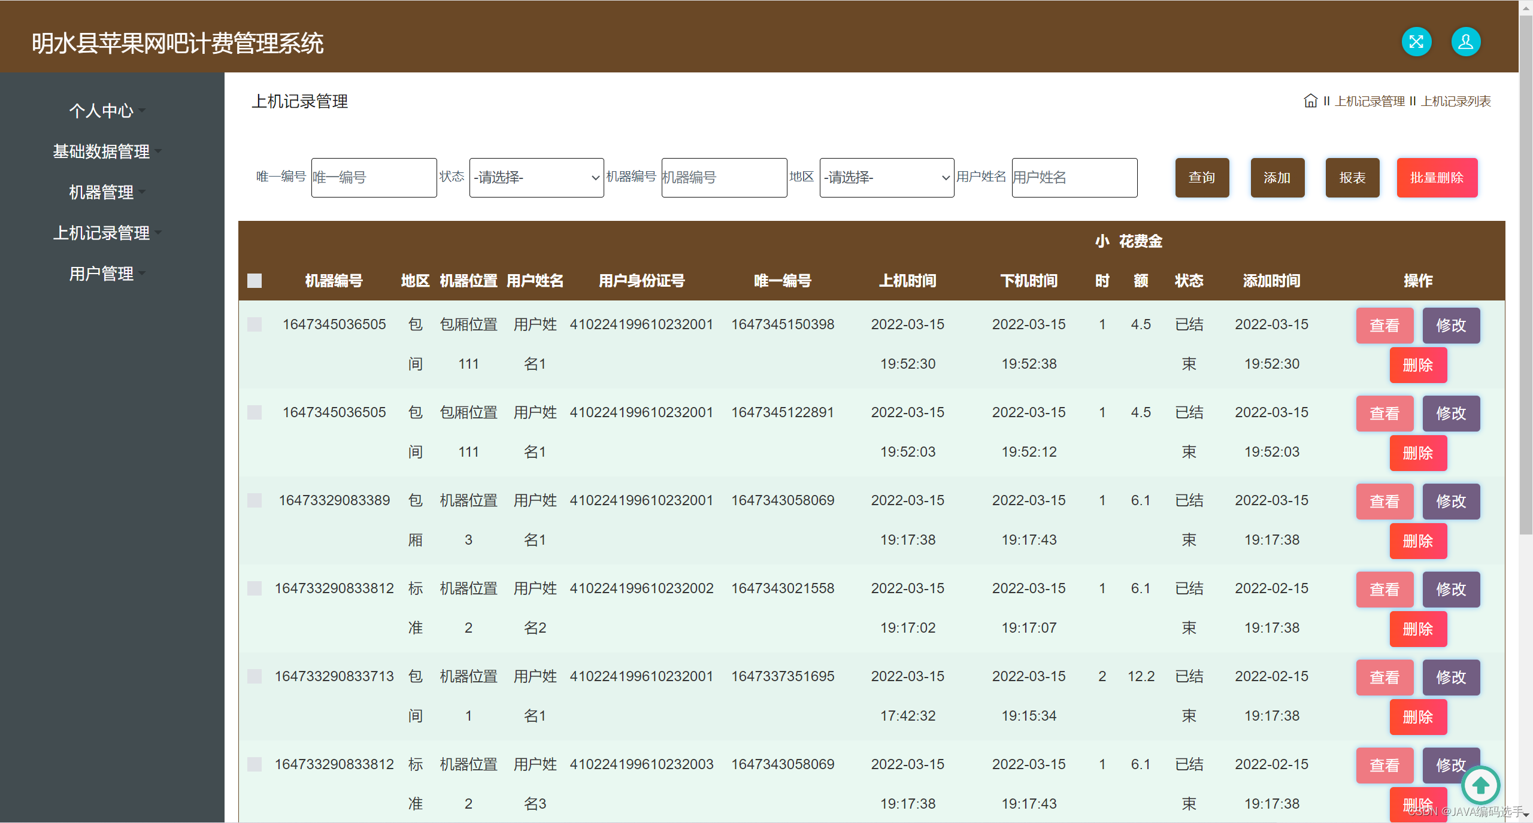Click 查看 for record 1647337351695
This screenshot has width=1533, height=823.
tap(1384, 678)
